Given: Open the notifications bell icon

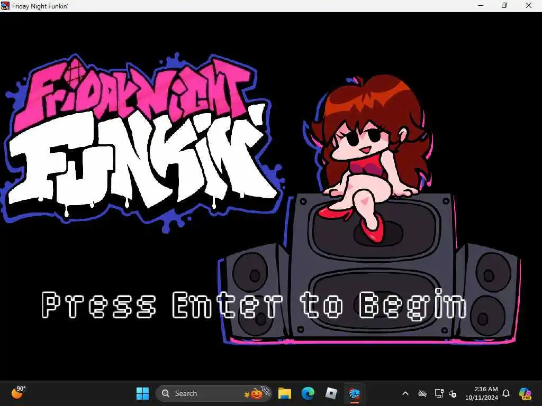Looking at the screenshot, I should point(505,393).
